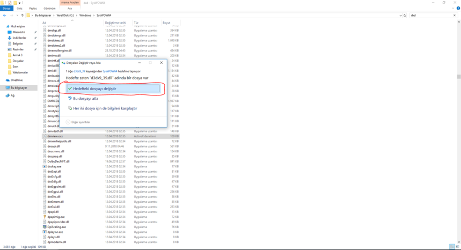
Task: Choose Bu dosyayı atla in dialog
Action: pos(85,98)
